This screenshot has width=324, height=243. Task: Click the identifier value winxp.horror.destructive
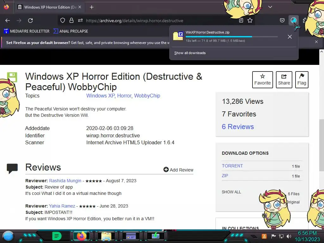tap(113, 135)
